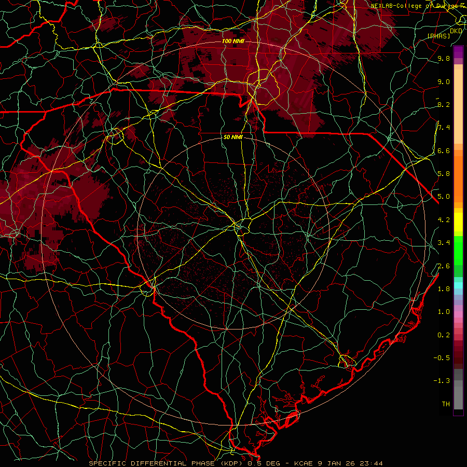Click the 5.8 value on the color scale
467x467 pixels.
pyautogui.click(x=444, y=174)
